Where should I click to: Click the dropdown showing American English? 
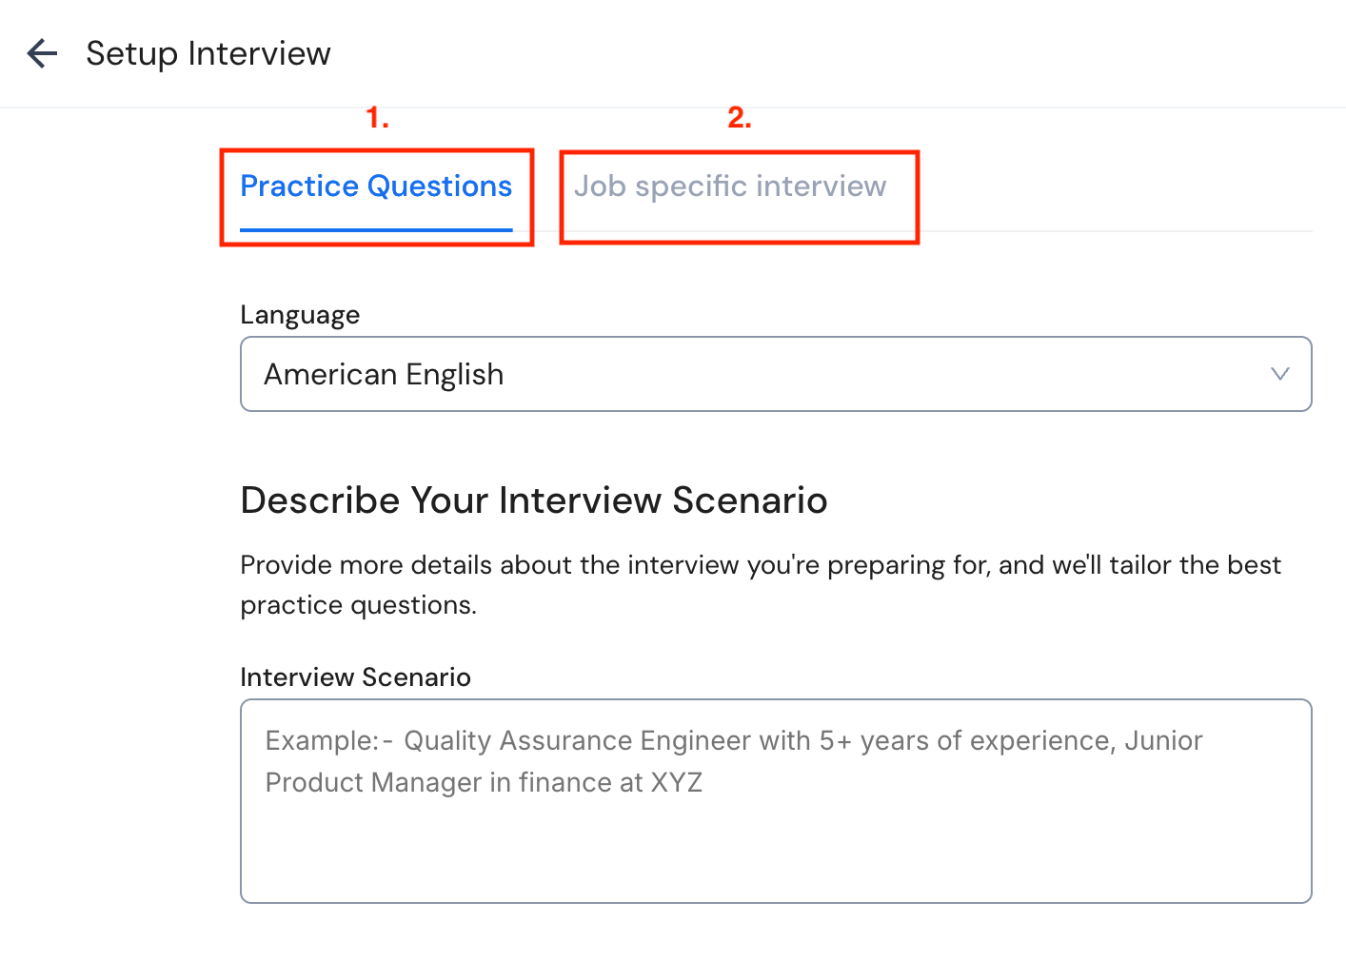(776, 374)
